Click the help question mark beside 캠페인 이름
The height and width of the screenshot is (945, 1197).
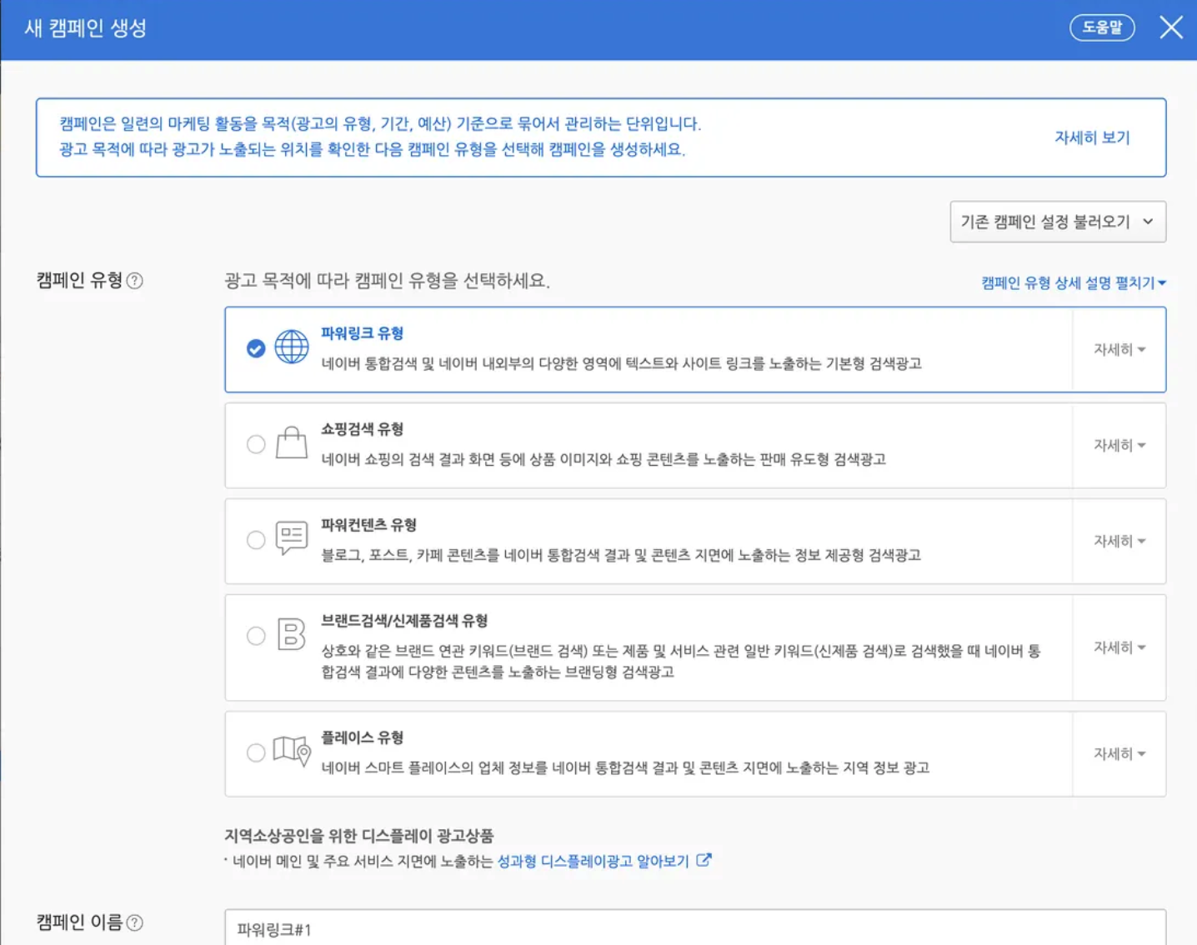[134, 922]
